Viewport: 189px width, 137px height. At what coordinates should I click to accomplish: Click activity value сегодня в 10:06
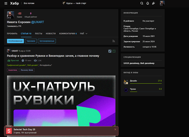pyautogui.click(x=149, y=47)
